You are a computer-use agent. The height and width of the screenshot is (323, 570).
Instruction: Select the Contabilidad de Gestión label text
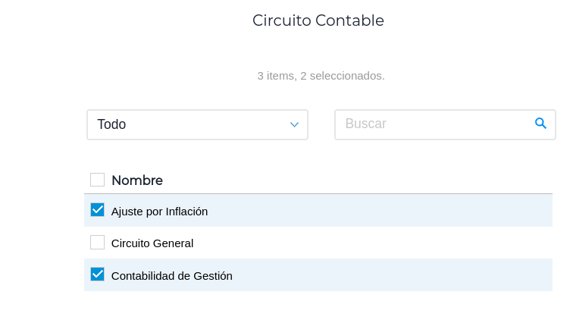171,276
